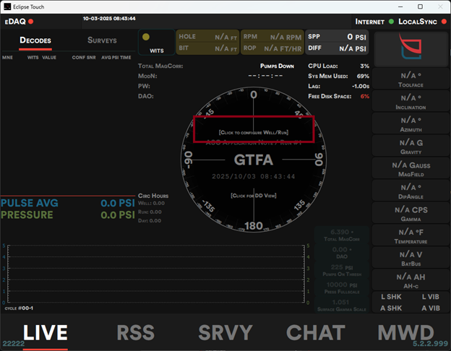Click to configure Well/Run
Image resolution: width=451 pixels, height=351 pixels.
(253, 133)
